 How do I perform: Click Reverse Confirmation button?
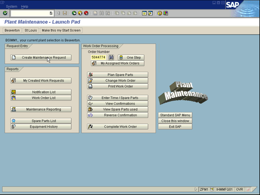[117, 115]
